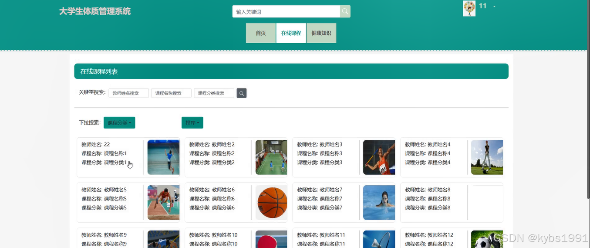The height and width of the screenshot is (248, 590).
Task: Open the 课程名称12 soccer ball thumbnail
Action: [x=487, y=239]
